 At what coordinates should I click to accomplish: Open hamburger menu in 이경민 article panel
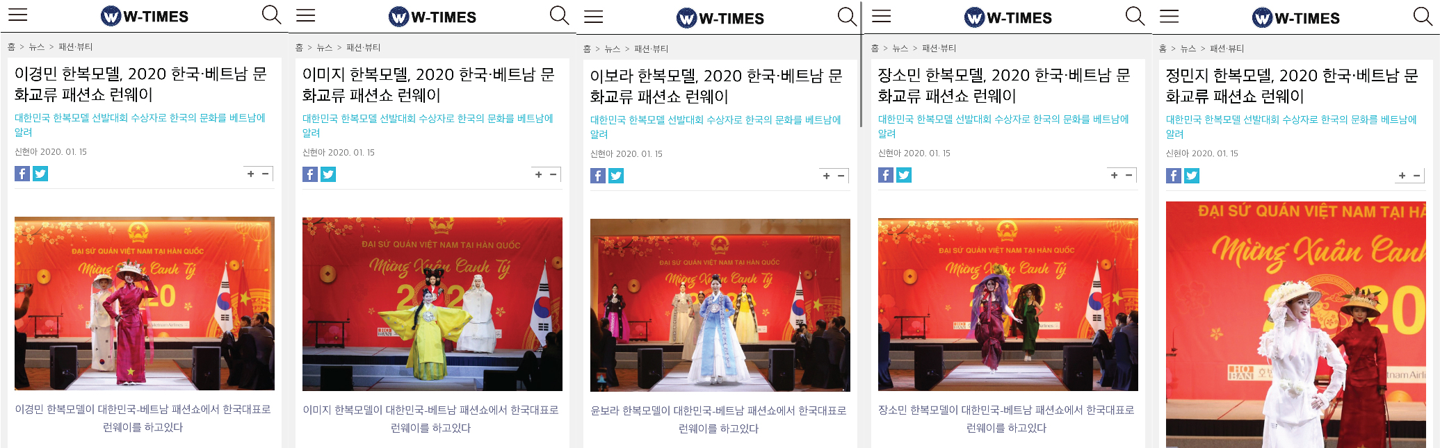point(17,15)
